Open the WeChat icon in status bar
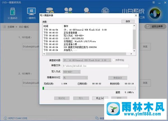This screenshot has width=168, height=121. (97, 118)
